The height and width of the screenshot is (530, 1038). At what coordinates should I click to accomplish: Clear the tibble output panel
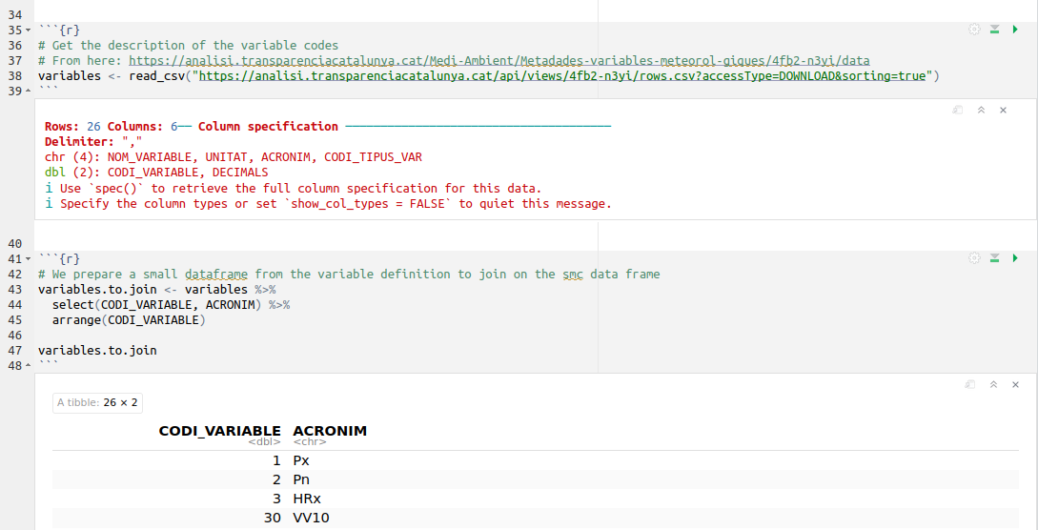(x=1015, y=384)
